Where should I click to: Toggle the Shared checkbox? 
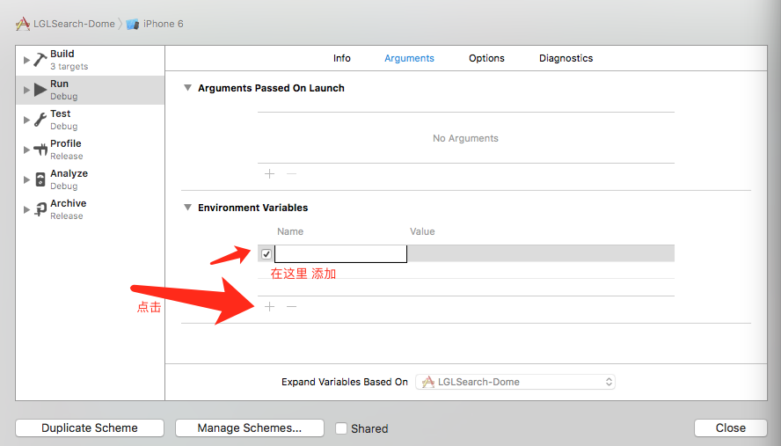point(341,428)
